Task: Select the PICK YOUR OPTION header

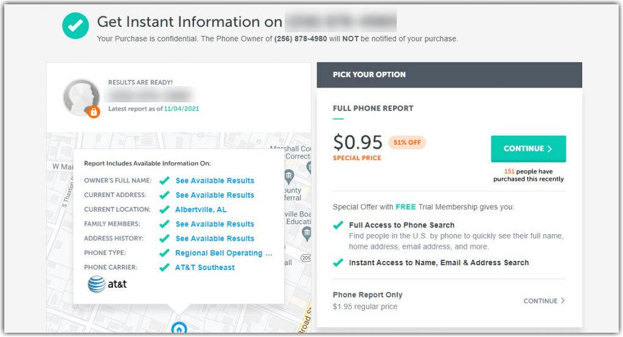Action: [369, 75]
